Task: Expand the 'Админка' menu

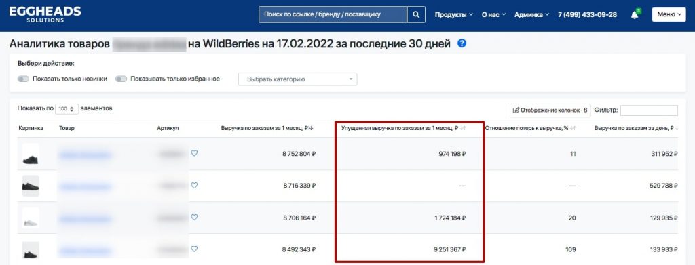Action: click(x=532, y=15)
